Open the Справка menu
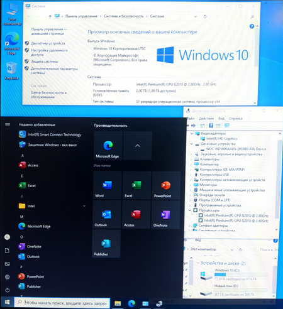The height and width of the screenshot is (309, 283). click(235, 119)
